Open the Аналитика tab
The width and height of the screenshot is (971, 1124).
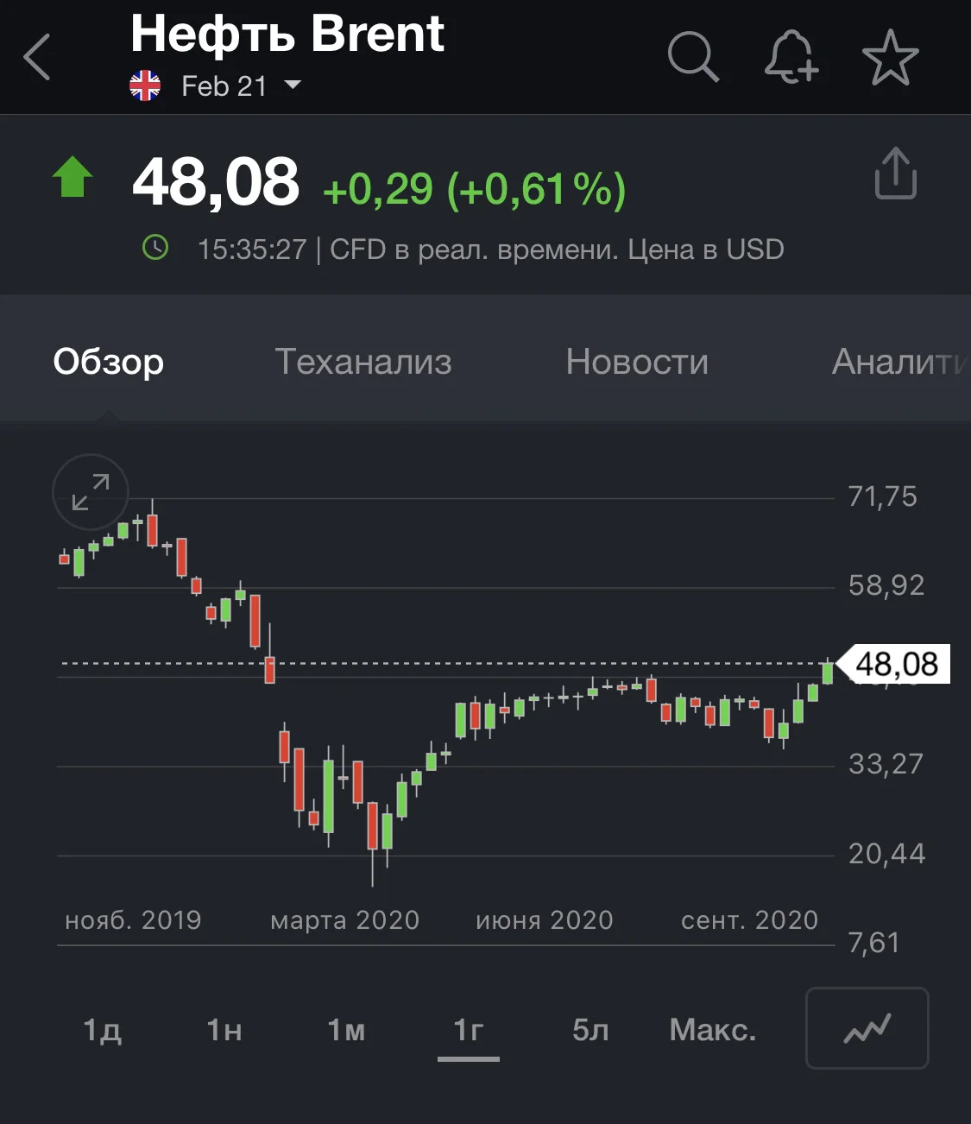point(900,362)
